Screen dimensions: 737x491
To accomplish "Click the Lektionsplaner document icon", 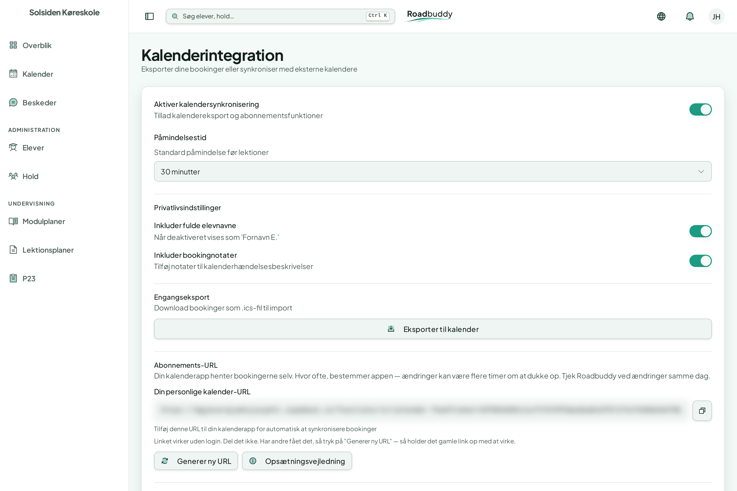I will [13, 250].
